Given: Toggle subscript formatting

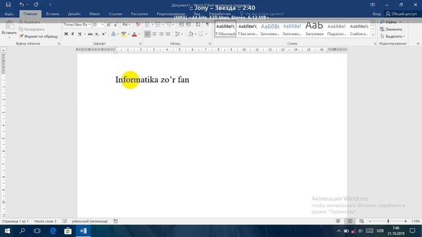Looking at the screenshot, I should tap(97, 34).
